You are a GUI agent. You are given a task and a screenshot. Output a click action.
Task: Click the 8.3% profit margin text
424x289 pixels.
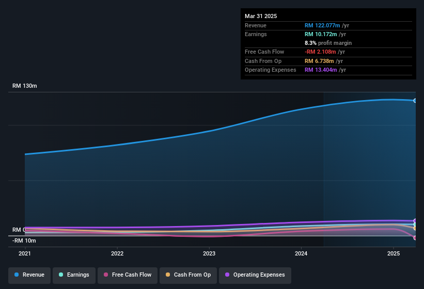(328, 43)
